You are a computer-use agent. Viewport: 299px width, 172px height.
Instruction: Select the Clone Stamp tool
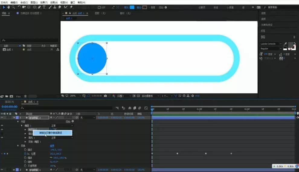(x=55, y=7)
